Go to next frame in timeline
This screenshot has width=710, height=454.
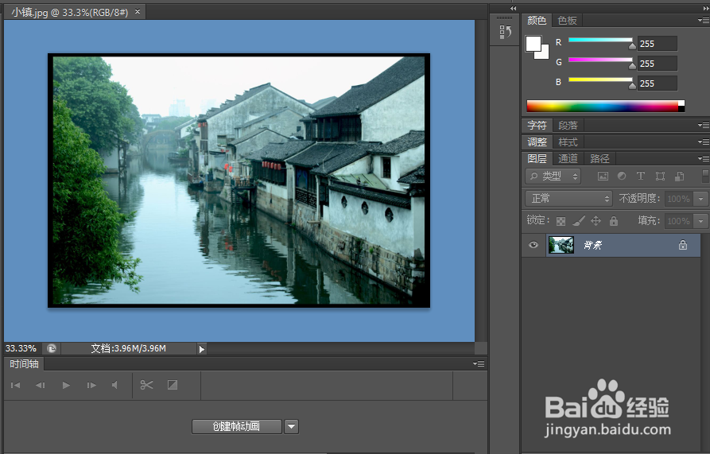coord(91,385)
